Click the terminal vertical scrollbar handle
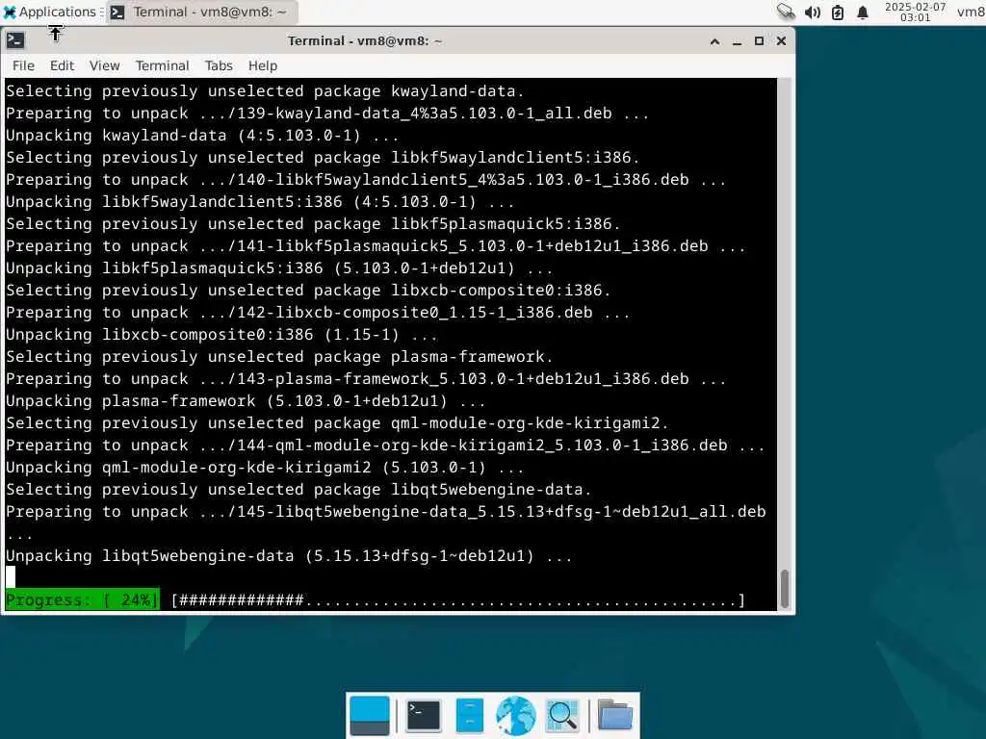Image resolution: width=986 pixels, height=739 pixels. coord(784,589)
